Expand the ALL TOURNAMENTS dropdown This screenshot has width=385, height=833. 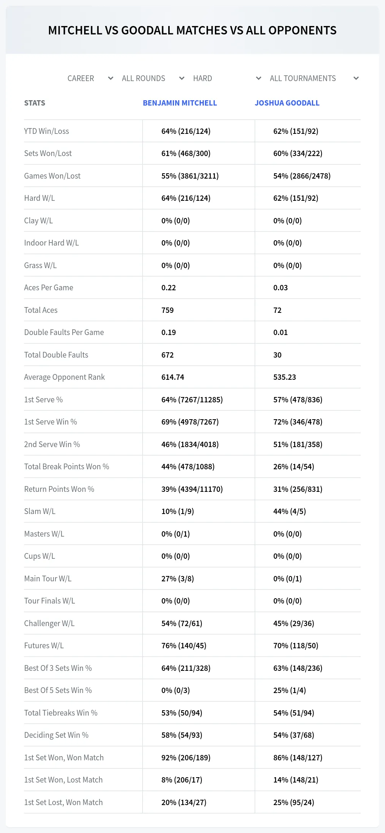[x=314, y=78]
